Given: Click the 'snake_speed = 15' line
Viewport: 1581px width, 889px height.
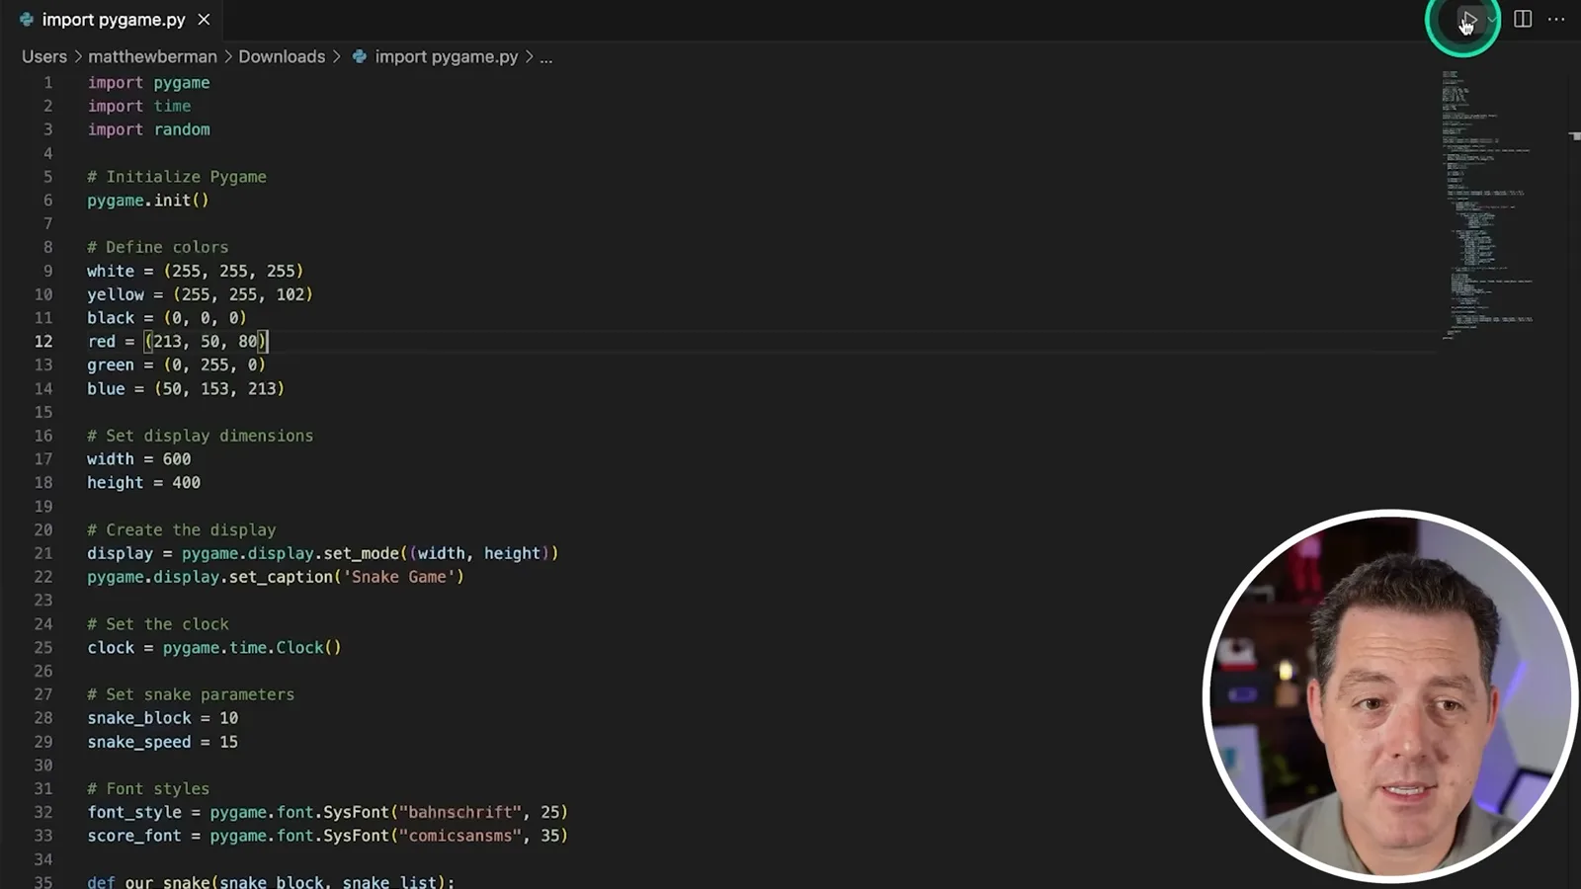Looking at the screenshot, I should [163, 742].
